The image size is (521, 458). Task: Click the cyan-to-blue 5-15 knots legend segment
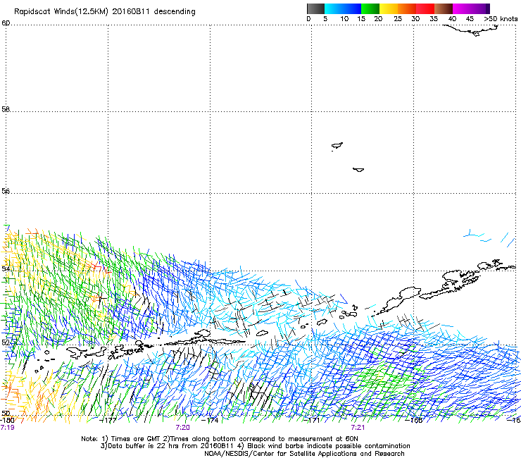point(343,8)
